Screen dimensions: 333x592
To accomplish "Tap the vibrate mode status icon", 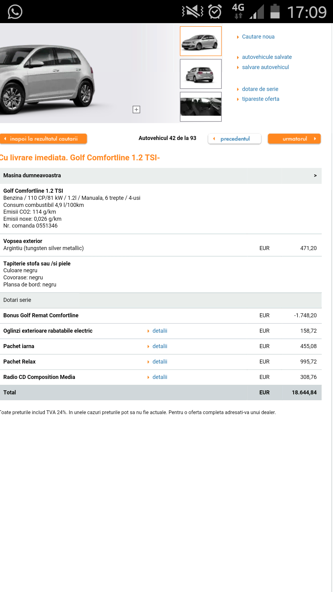I will (193, 12).
